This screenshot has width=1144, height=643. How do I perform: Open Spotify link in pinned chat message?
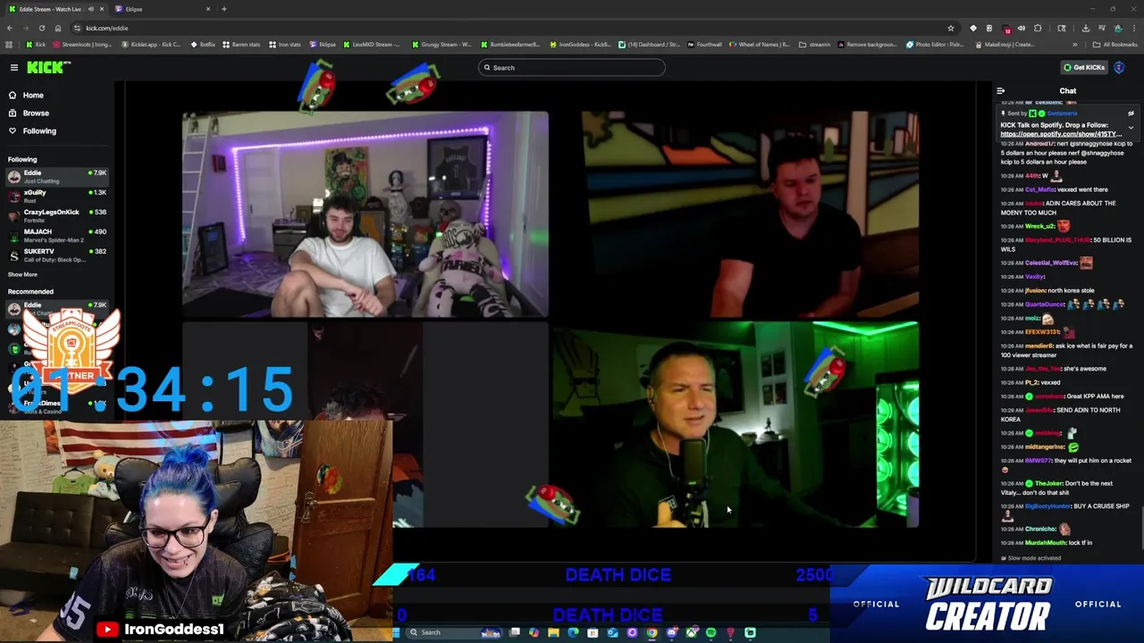pos(1061,134)
